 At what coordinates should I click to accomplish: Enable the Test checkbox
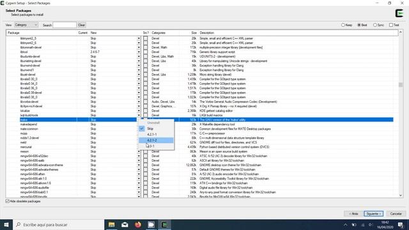[394, 25]
